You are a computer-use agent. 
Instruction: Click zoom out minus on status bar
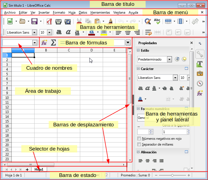point(156,175)
